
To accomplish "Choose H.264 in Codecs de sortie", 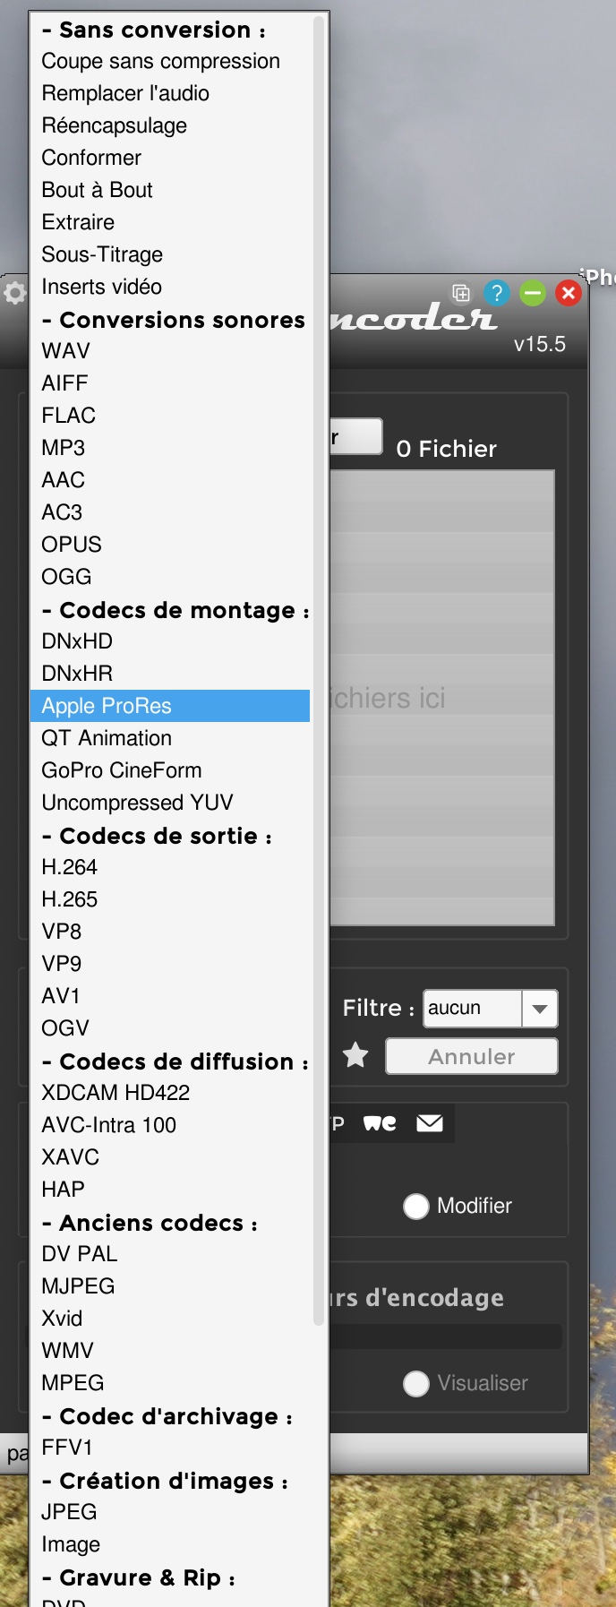I will point(70,867).
